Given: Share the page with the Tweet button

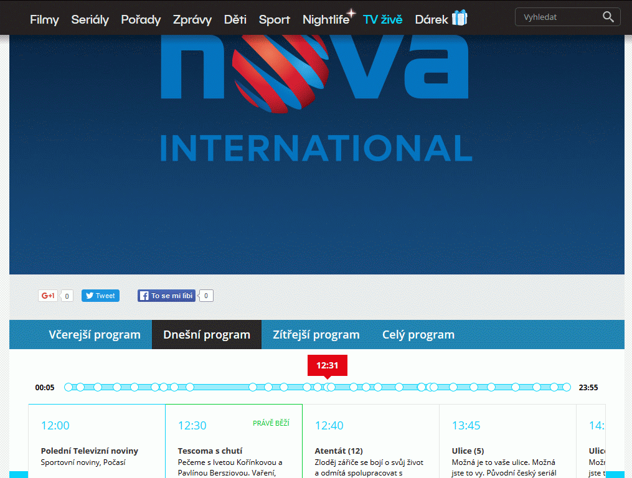Looking at the screenshot, I should click(100, 296).
